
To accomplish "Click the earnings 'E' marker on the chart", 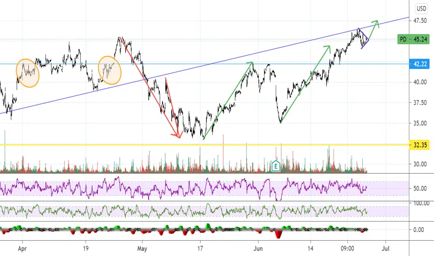I will coord(276,166).
